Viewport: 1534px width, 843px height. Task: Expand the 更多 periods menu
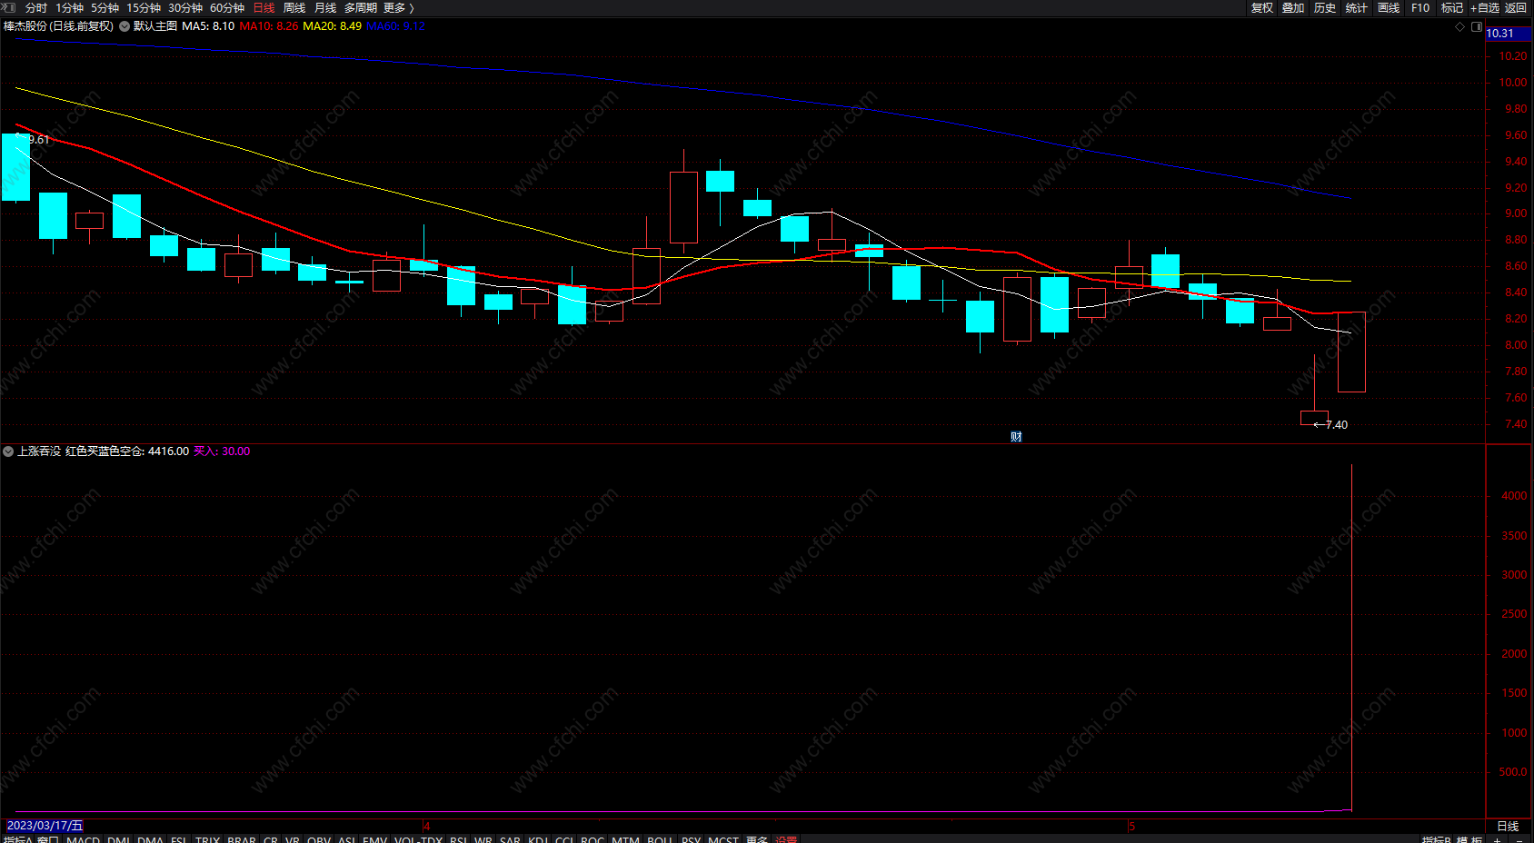[398, 7]
